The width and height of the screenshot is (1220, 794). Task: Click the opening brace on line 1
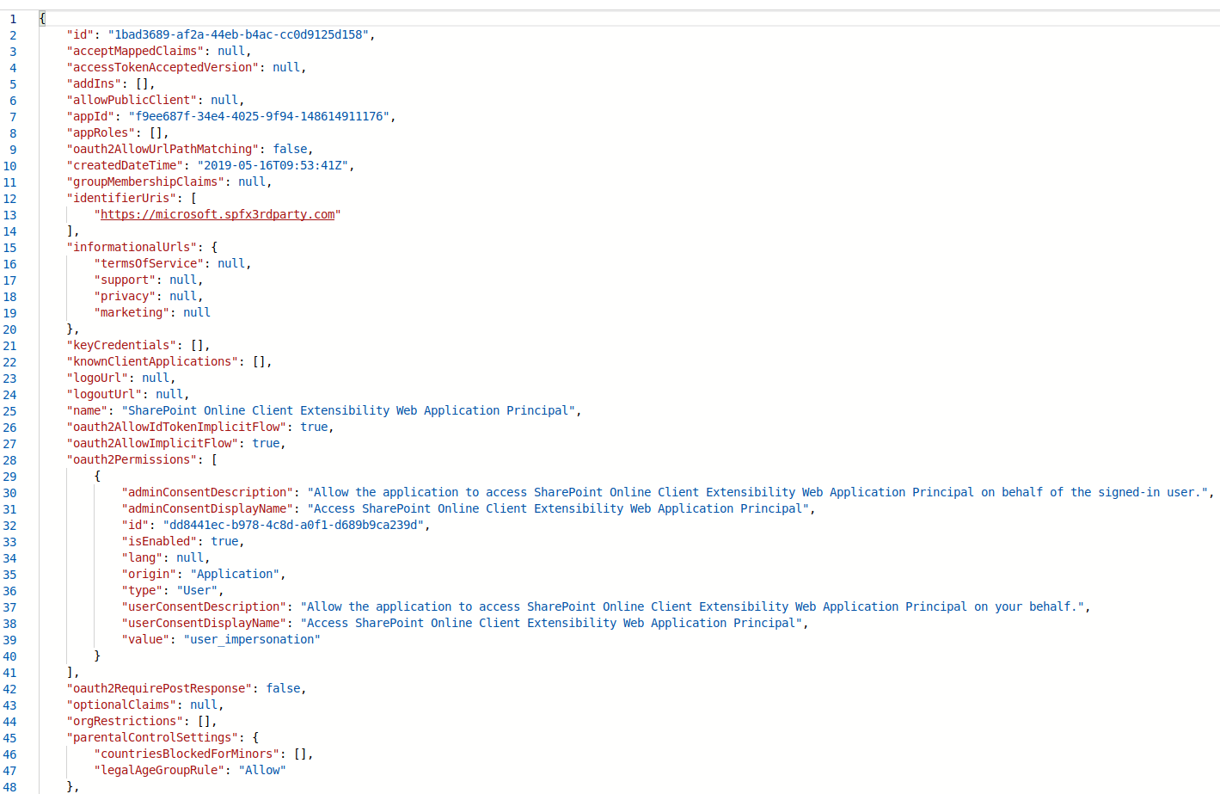pos(42,18)
